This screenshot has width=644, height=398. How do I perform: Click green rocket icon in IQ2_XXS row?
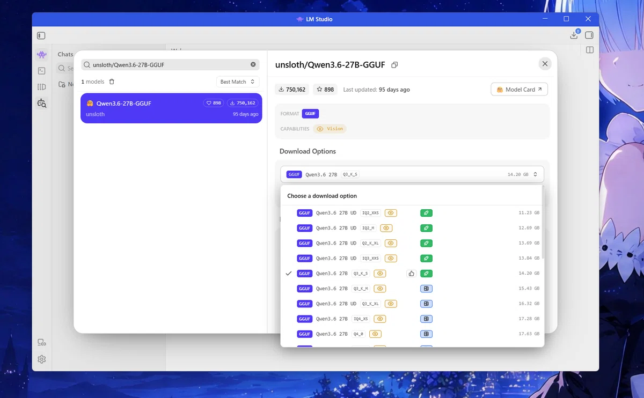coord(426,213)
